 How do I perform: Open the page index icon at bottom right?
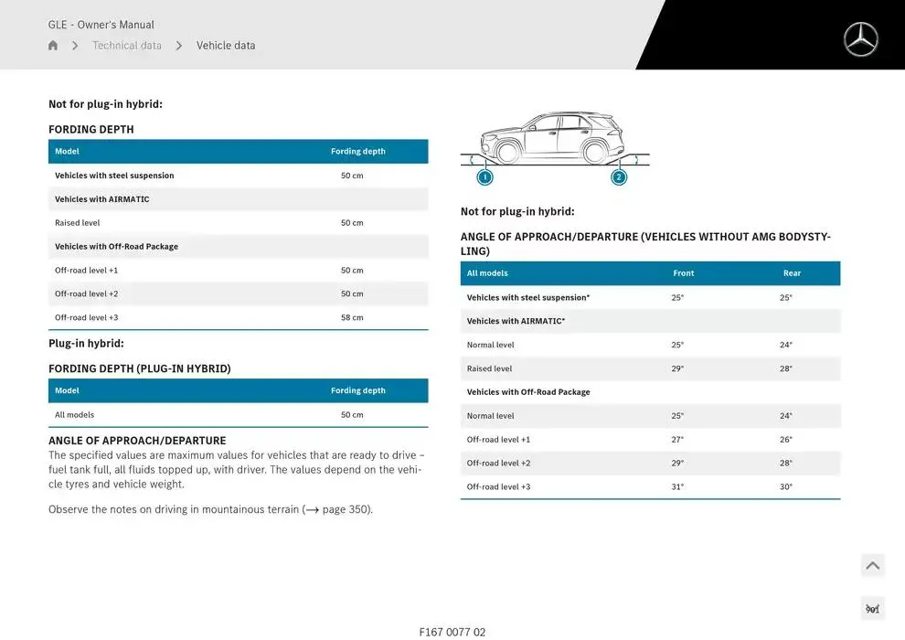tap(872, 607)
